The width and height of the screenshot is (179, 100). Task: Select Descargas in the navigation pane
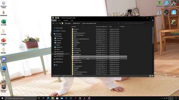59,36
